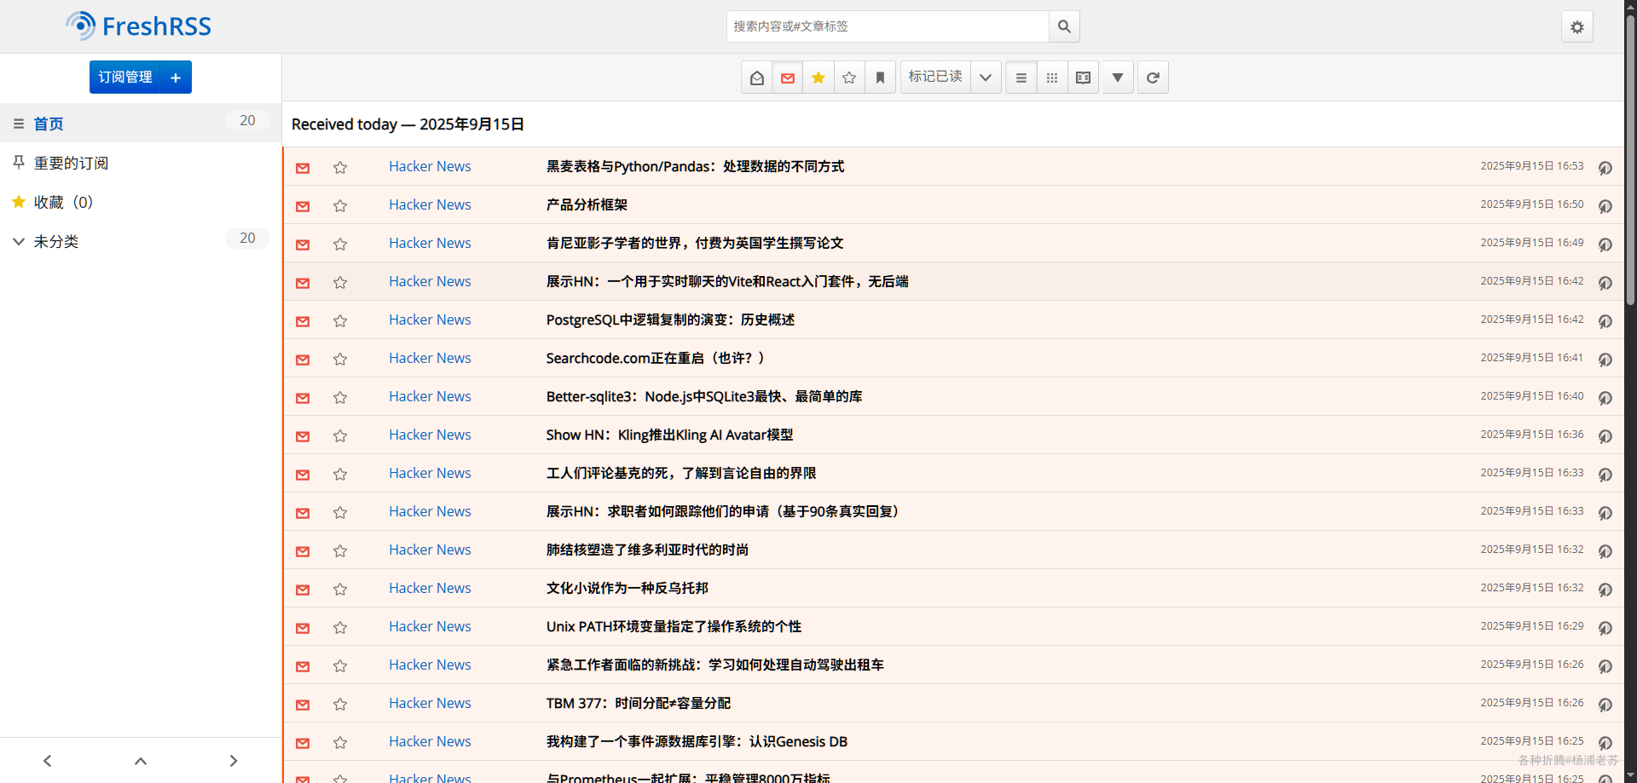Toggle unread articles filter envelope icon
This screenshot has width=1637, height=783.
click(788, 78)
